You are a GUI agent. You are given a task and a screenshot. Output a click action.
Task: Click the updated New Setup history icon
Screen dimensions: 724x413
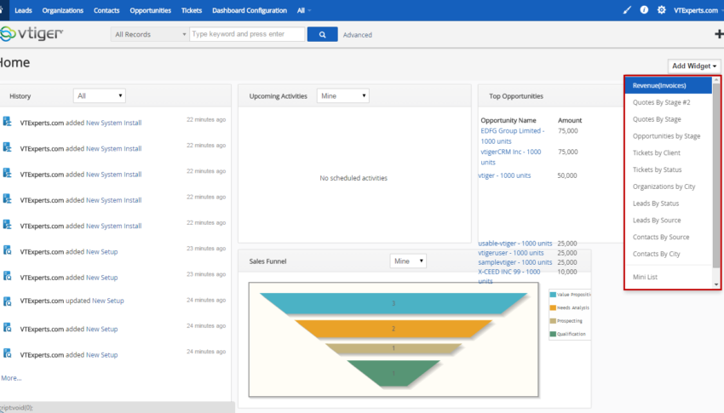[x=8, y=301]
